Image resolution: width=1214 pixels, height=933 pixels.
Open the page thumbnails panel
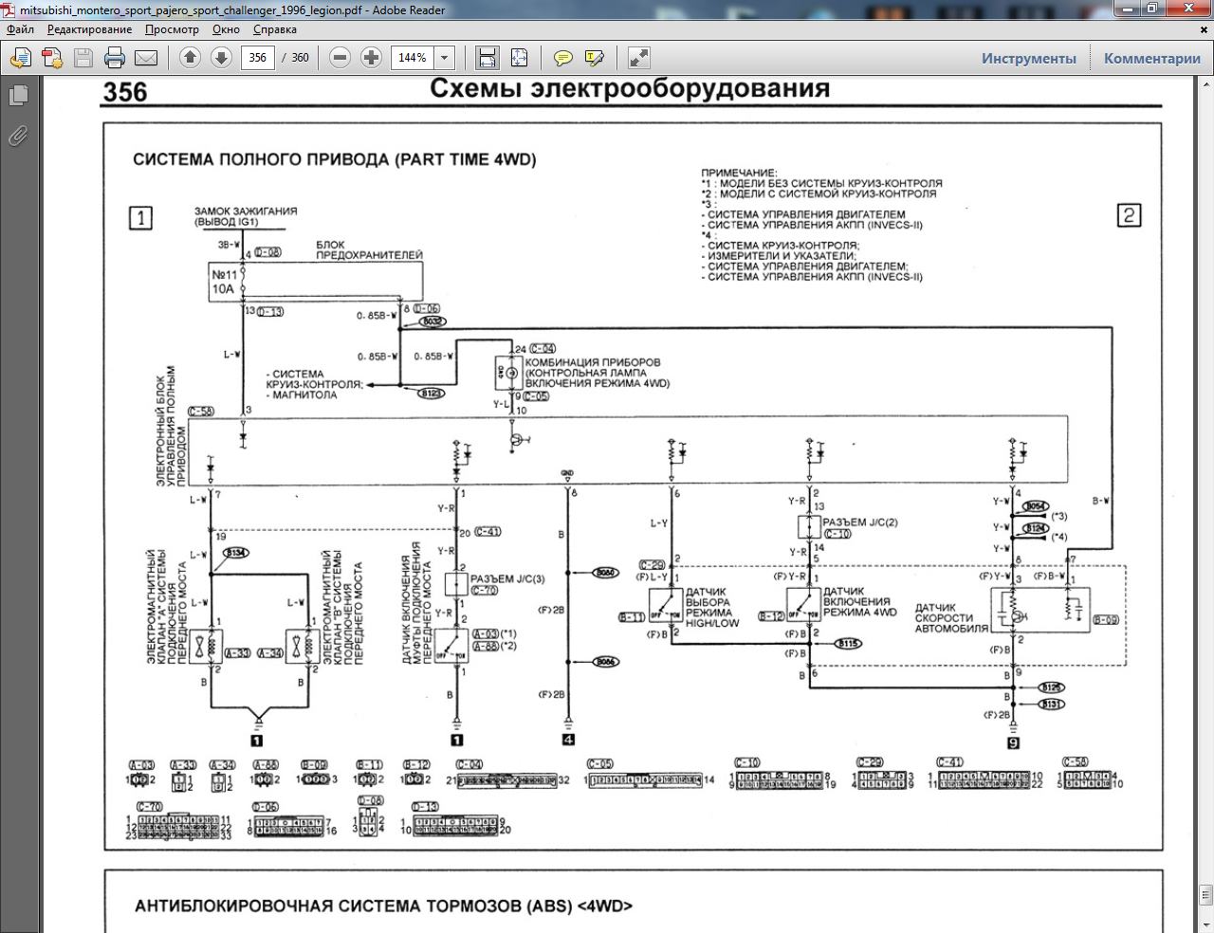(17, 96)
